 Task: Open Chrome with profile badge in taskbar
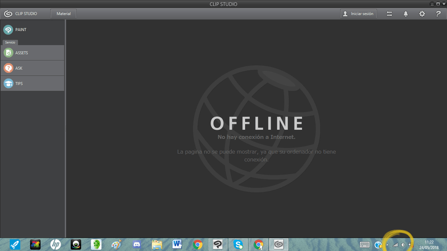coord(258,244)
